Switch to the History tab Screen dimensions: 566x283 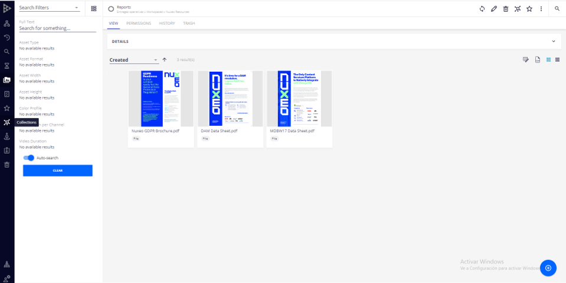point(167,24)
